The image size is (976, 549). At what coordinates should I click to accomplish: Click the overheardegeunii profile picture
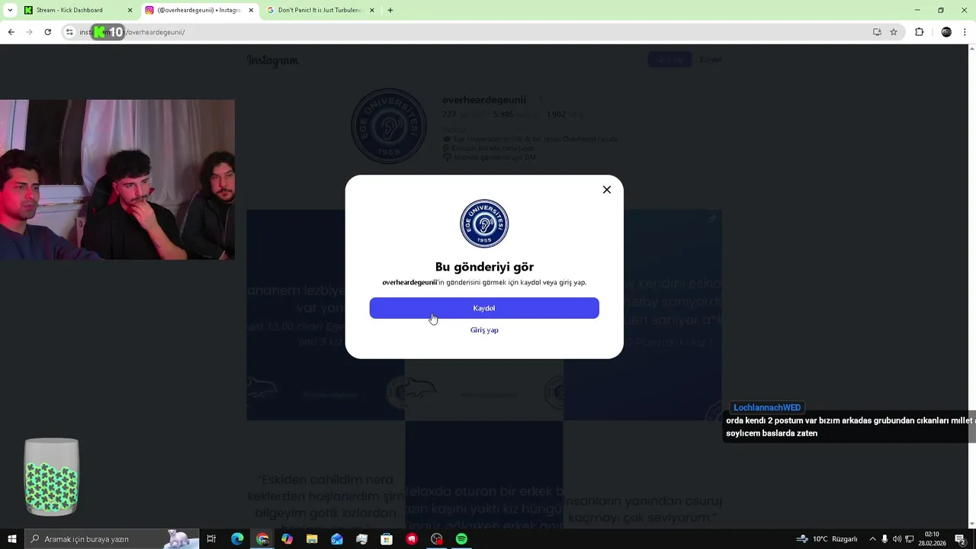click(x=389, y=127)
